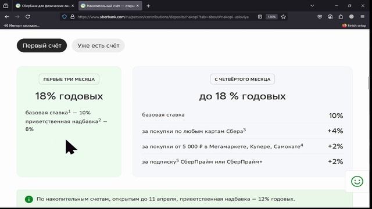Click the ПЕРВЫЕ ТРИ МЕСЯЦА badge

69,79
